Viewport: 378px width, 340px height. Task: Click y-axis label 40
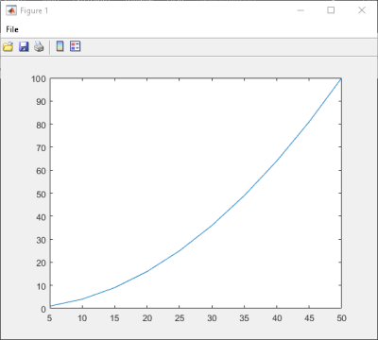click(41, 217)
